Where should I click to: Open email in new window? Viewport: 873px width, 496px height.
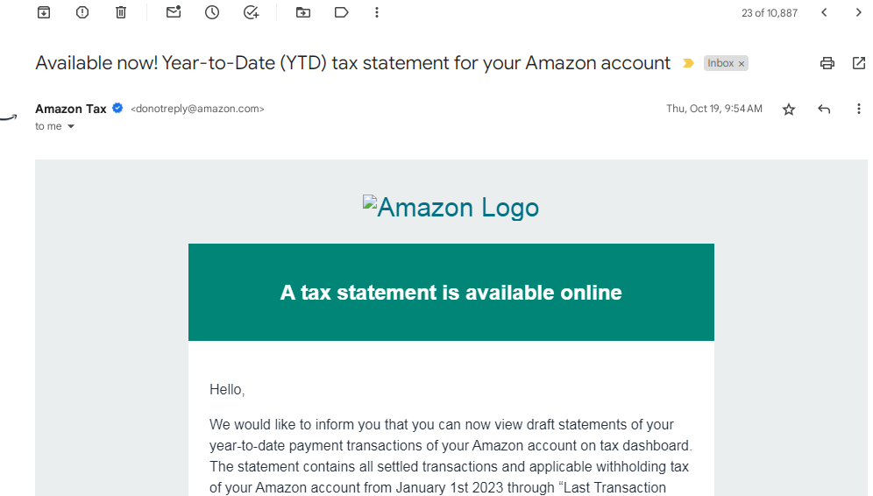(859, 63)
